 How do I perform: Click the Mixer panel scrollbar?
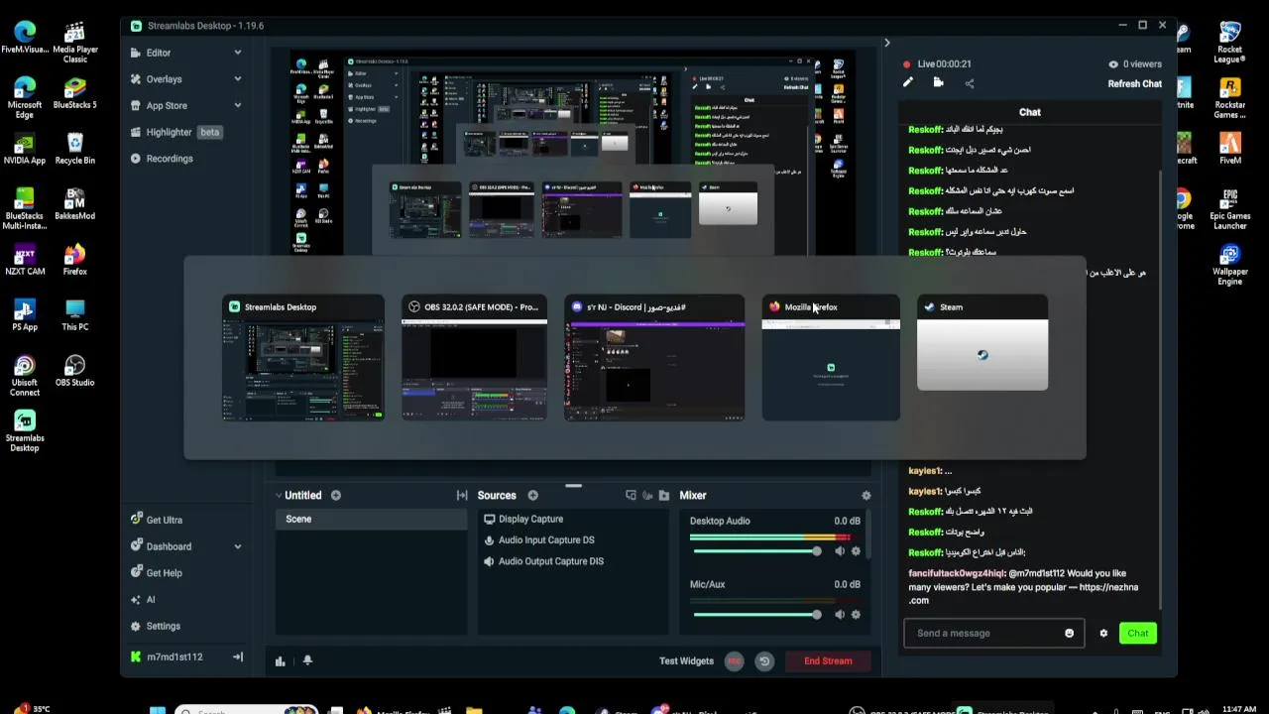coord(869,535)
